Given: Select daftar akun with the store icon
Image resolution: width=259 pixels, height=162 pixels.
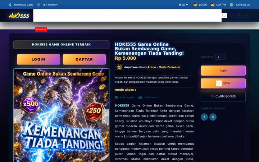Looking at the screenshot, I should 148,97.
